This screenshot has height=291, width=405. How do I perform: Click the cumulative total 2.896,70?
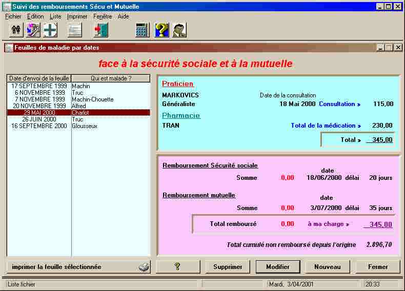379,244
